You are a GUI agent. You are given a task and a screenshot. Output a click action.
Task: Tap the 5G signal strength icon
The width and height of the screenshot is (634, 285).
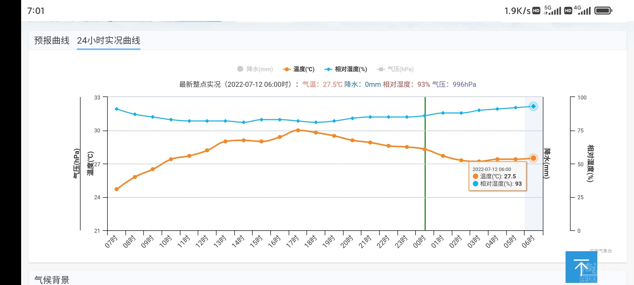coord(553,11)
